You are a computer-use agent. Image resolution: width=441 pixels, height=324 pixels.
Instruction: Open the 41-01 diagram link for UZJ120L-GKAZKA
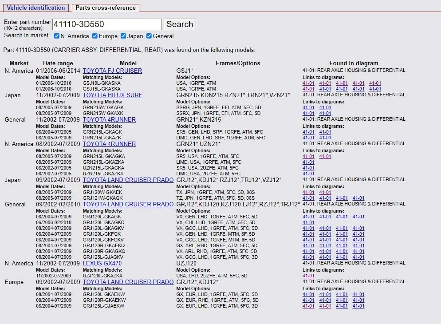(308, 276)
